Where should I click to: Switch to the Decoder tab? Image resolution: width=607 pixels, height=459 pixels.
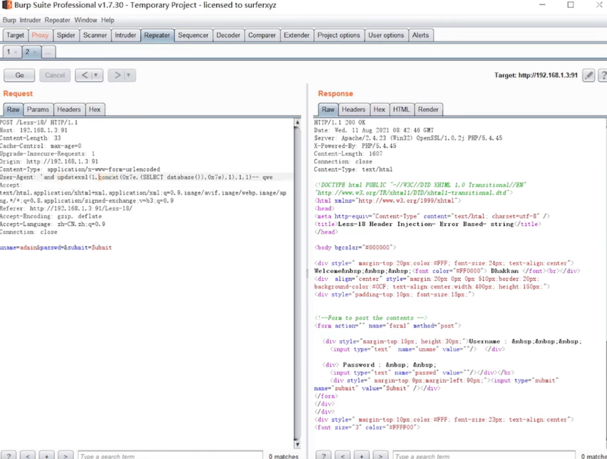[228, 35]
